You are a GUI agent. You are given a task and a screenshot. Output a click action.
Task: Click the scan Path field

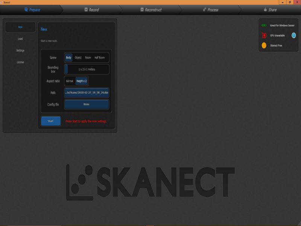click(87, 93)
